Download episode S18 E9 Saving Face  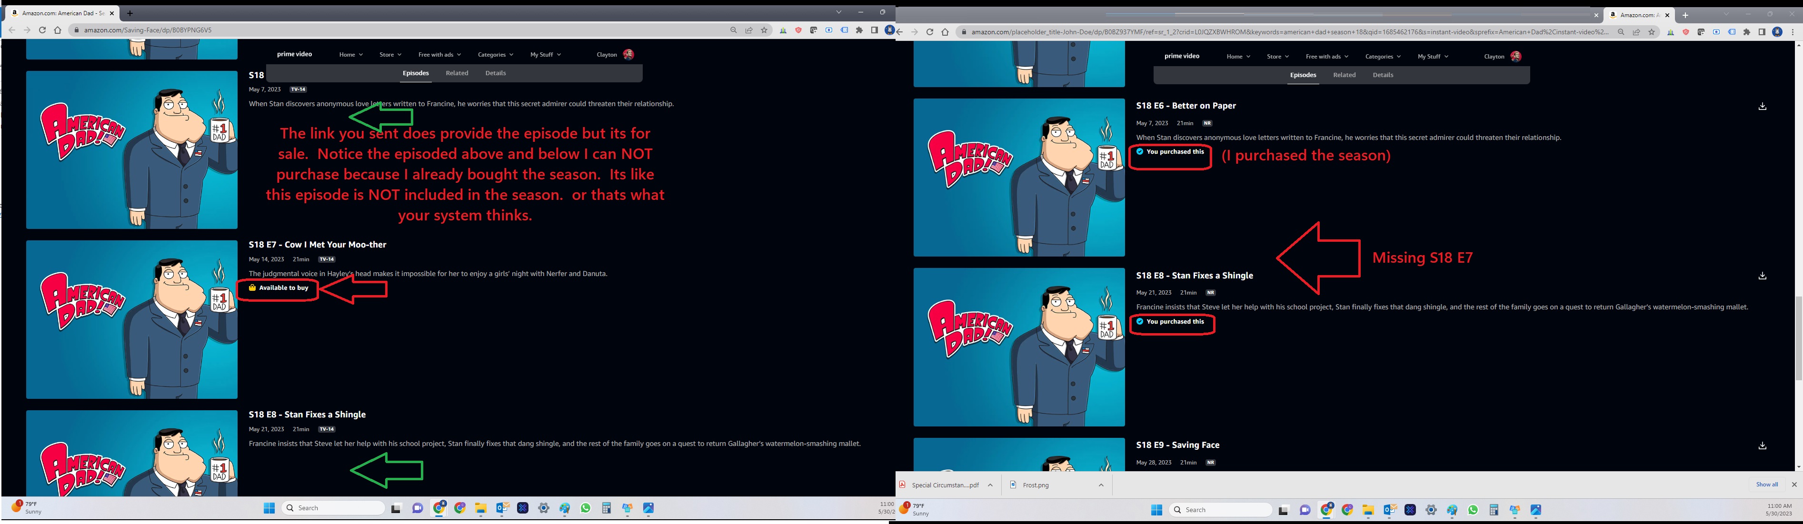coord(1763,445)
